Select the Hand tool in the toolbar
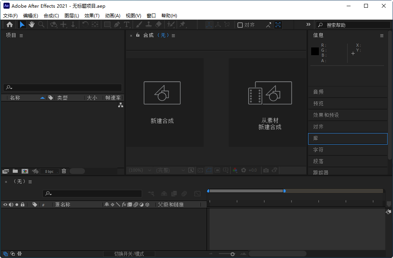Screen dimensions: 393x258 click(x=31, y=24)
